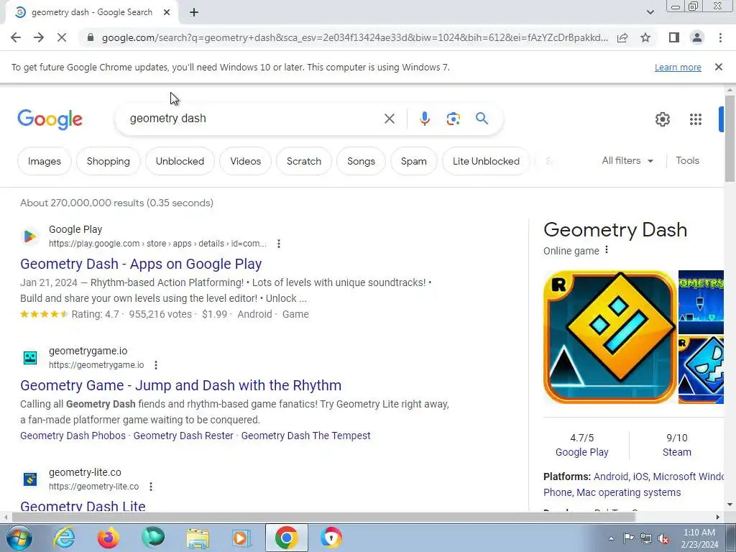This screenshot has height=552, width=736.
Task: Open a new browser tab
Action: [194, 13]
